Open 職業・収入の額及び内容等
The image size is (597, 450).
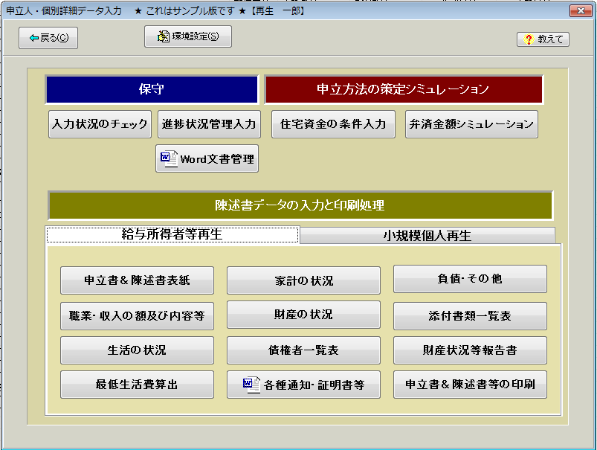tap(137, 315)
